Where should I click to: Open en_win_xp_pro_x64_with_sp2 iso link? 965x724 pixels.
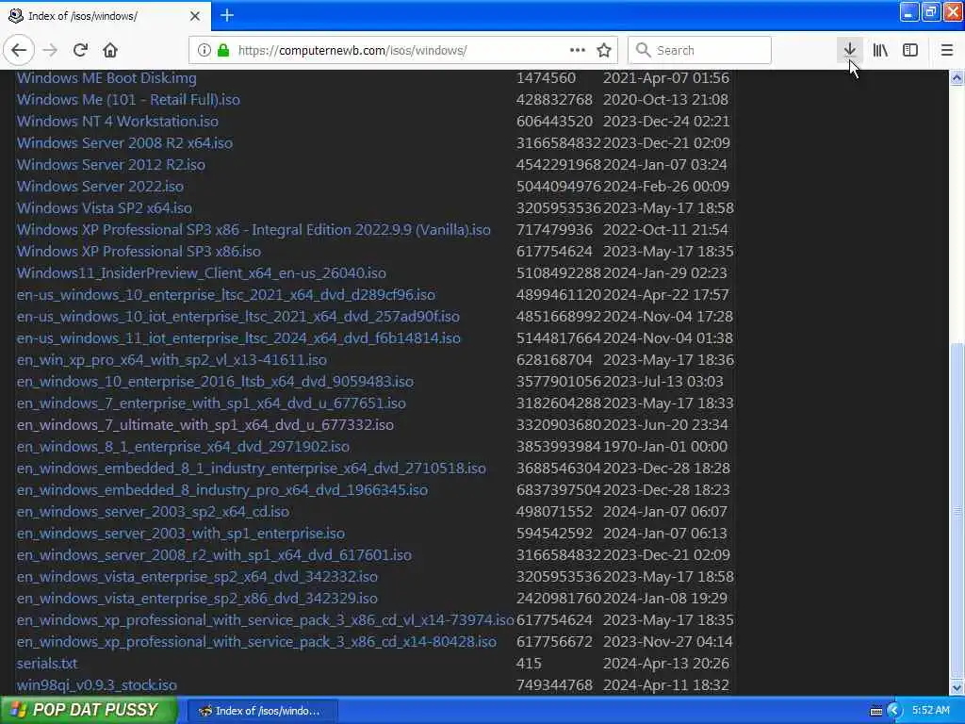tap(172, 359)
